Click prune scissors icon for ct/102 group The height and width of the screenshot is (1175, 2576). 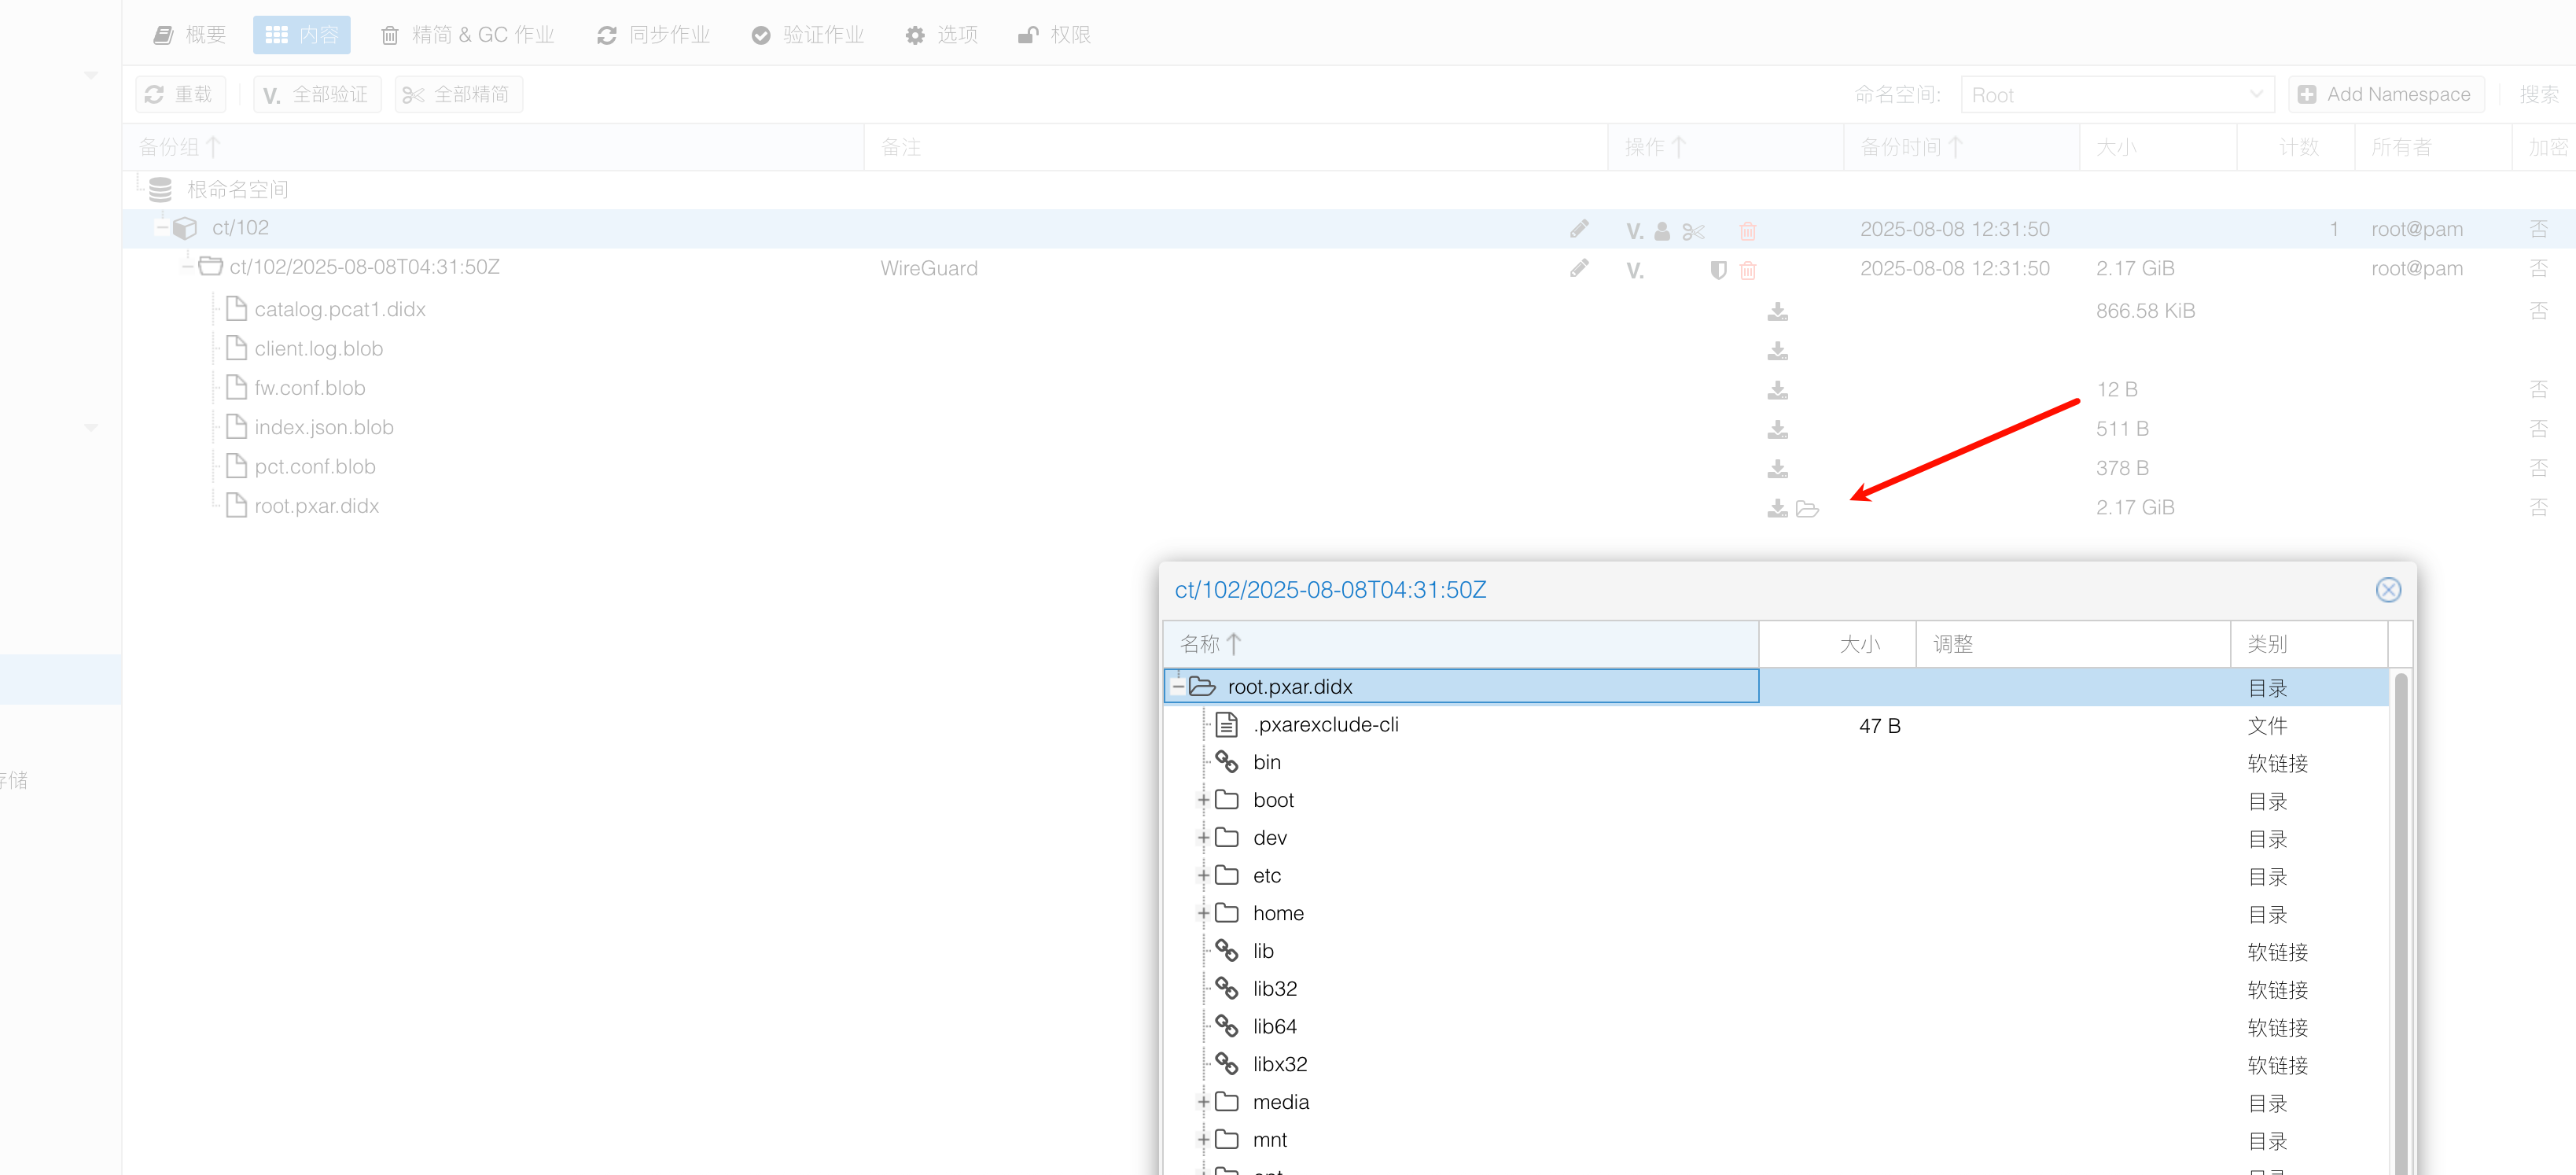pos(1693,231)
